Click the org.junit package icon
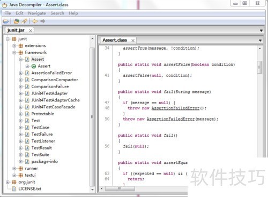The width and height of the screenshot is (268, 197). point(14,182)
